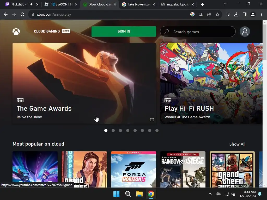Image resolution: width=267 pixels, height=200 pixels.
Task: Select the seventh carousel dot
Action: pos(150,130)
